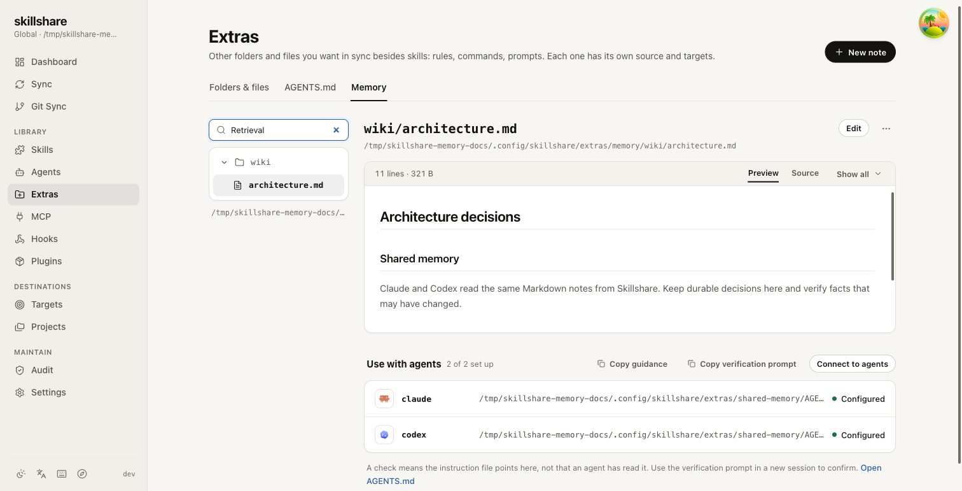Viewport: 962px width, 491px height.
Task: Go to Targets under Destinations
Action: tap(73, 304)
